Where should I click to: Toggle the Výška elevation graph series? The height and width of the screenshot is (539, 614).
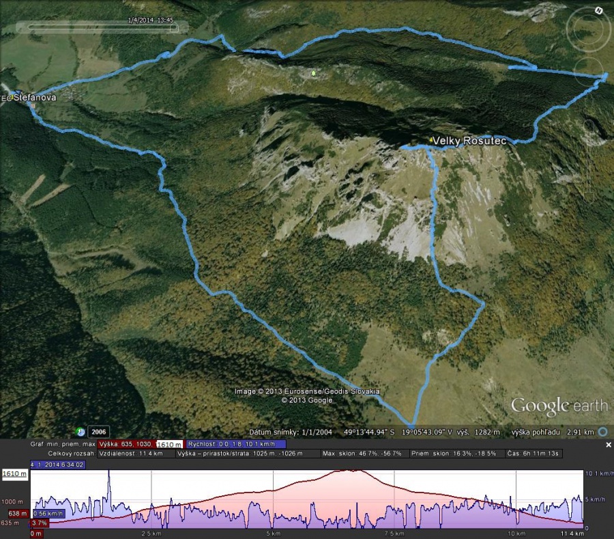click(x=126, y=444)
